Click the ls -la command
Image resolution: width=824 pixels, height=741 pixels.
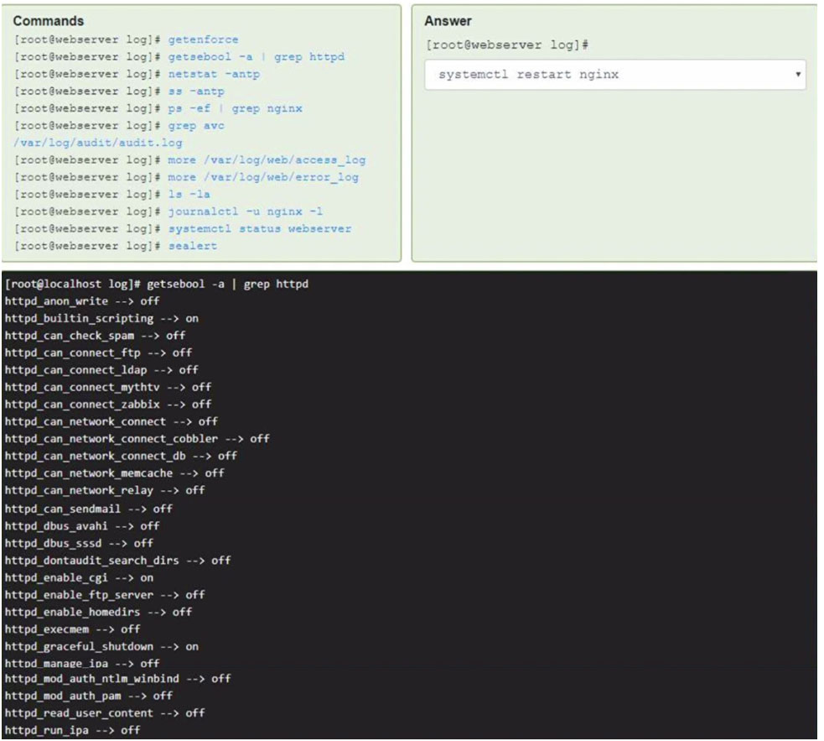point(189,194)
